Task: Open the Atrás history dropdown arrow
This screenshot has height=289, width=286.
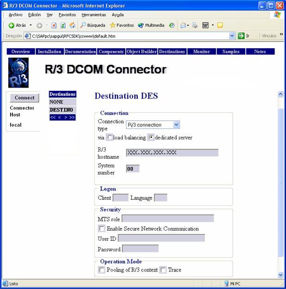Action: (31, 25)
